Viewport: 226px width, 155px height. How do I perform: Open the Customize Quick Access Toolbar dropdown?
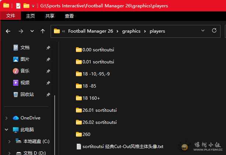click(33, 6)
